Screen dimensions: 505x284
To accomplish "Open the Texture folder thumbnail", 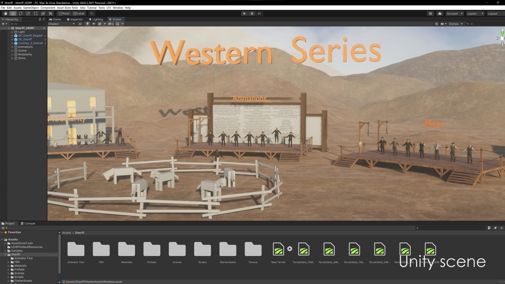I will [253, 249].
